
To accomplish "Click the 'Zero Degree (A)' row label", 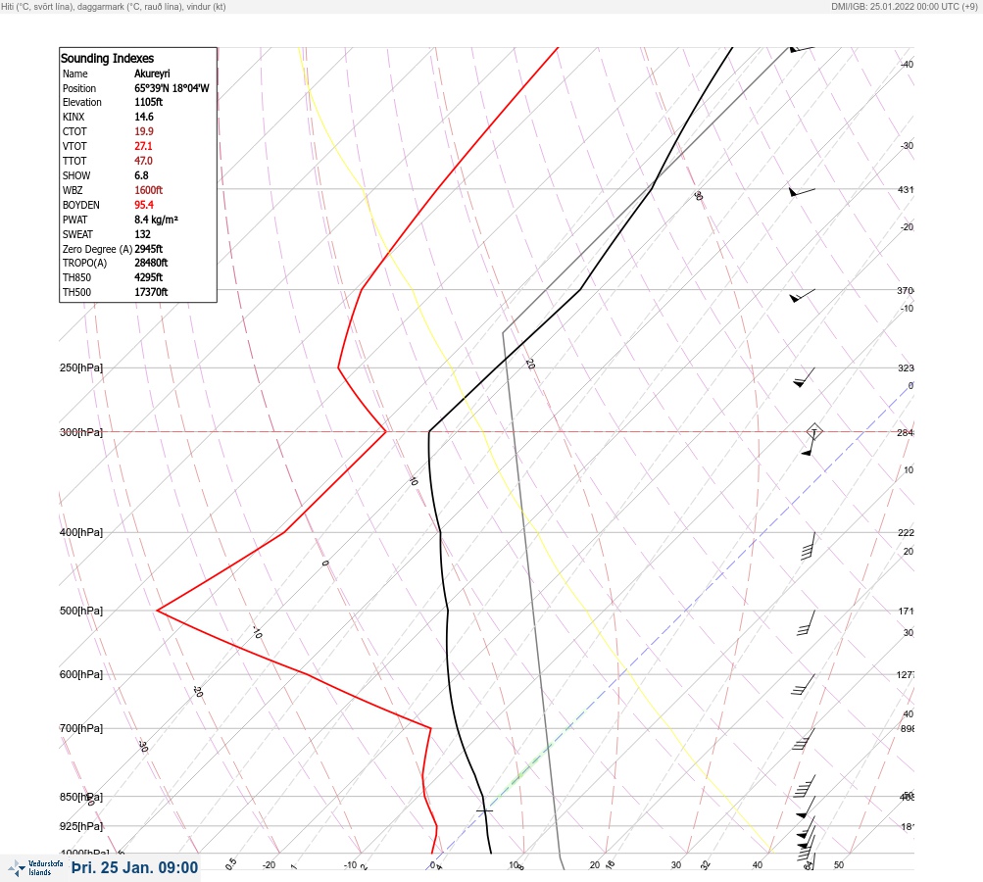I will click(x=97, y=249).
